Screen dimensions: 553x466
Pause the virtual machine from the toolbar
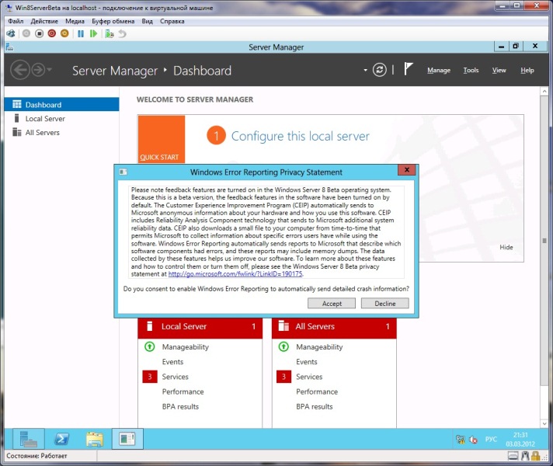(81, 34)
